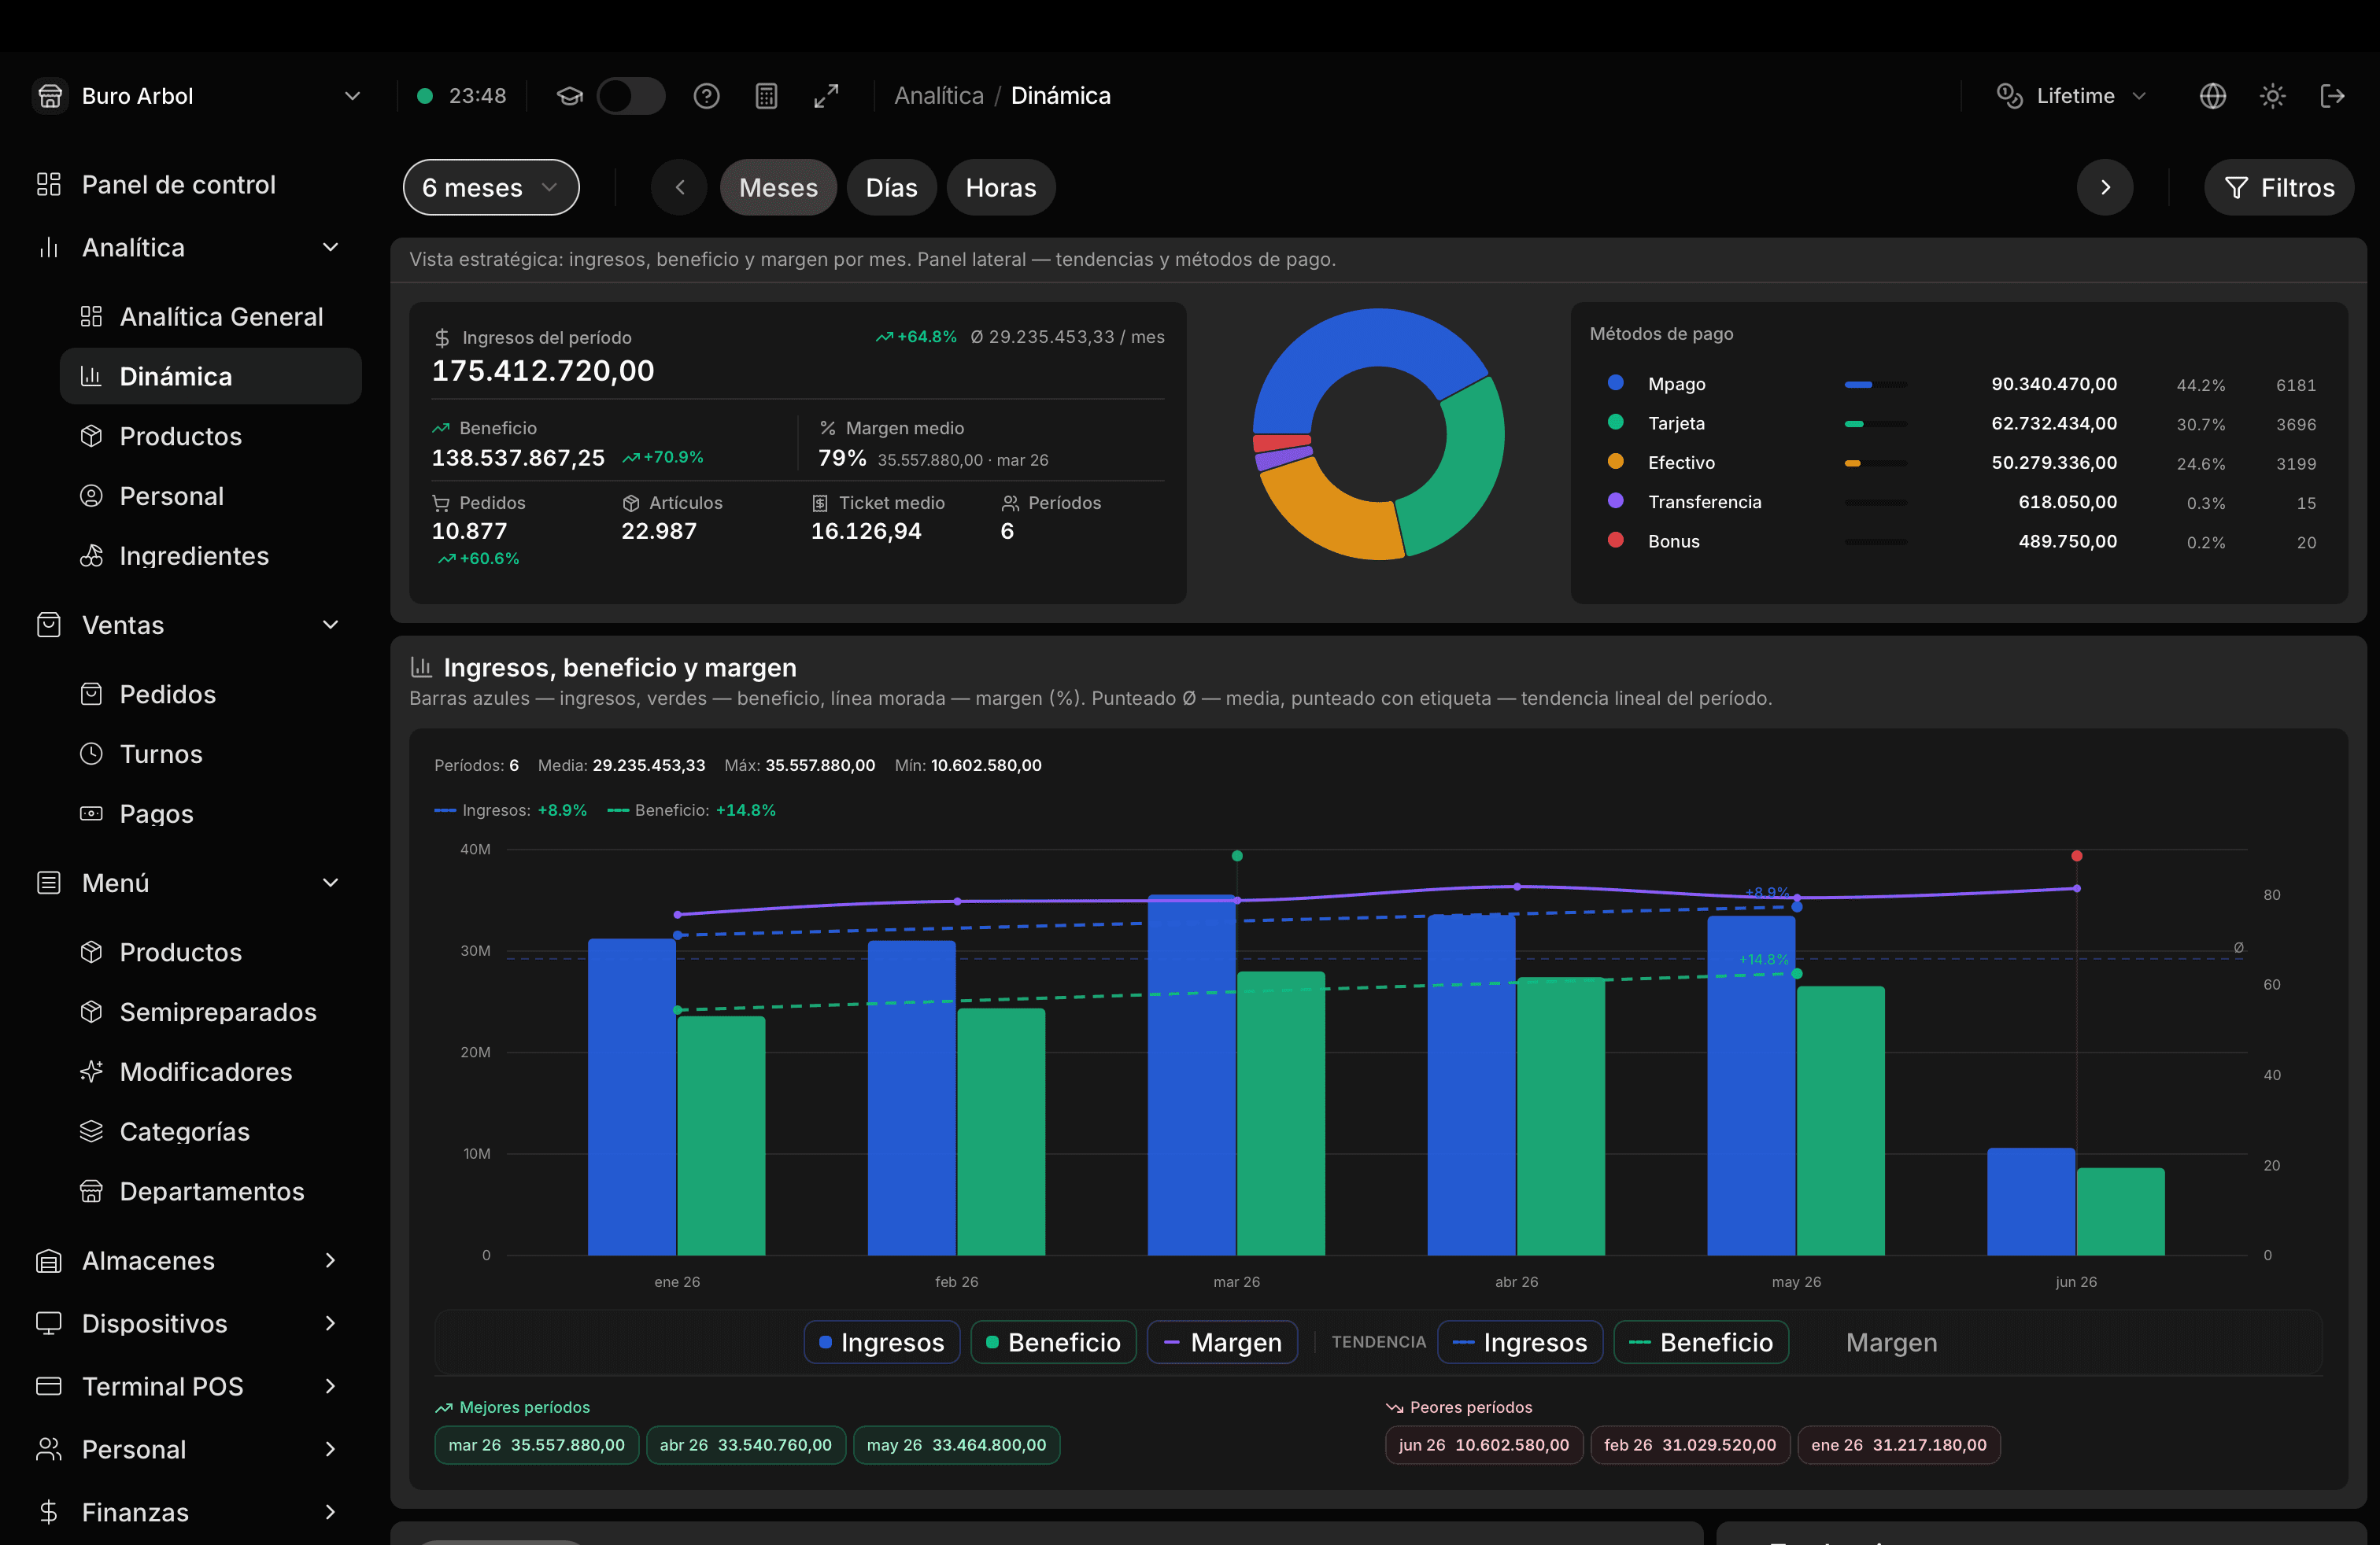Click the graduation cap training icon
Viewport: 2380px width, 1545px height.
click(570, 96)
